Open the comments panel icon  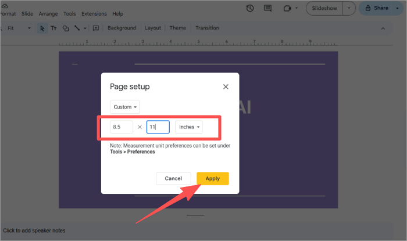coord(267,8)
